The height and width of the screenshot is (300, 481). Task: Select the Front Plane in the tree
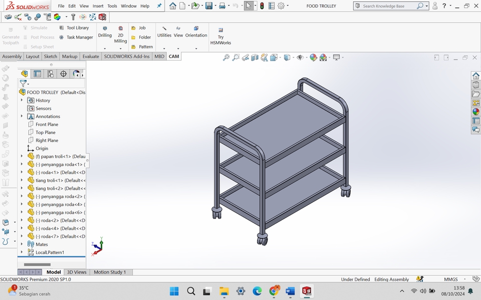pos(46,124)
